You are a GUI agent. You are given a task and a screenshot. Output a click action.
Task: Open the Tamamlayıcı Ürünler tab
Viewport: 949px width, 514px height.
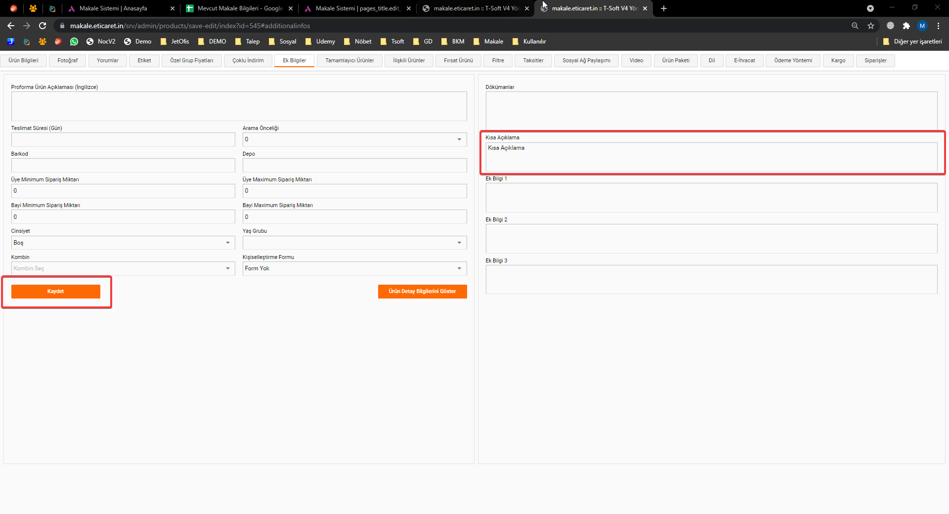pos(349,60)
